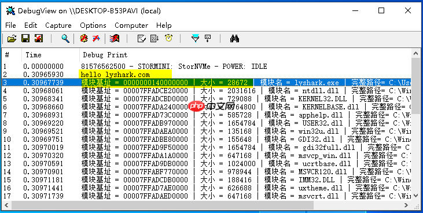Maximize the DebugView window
Image resolution: width=423 pixels, height=213 pixels.
click(x=381, y=10)
